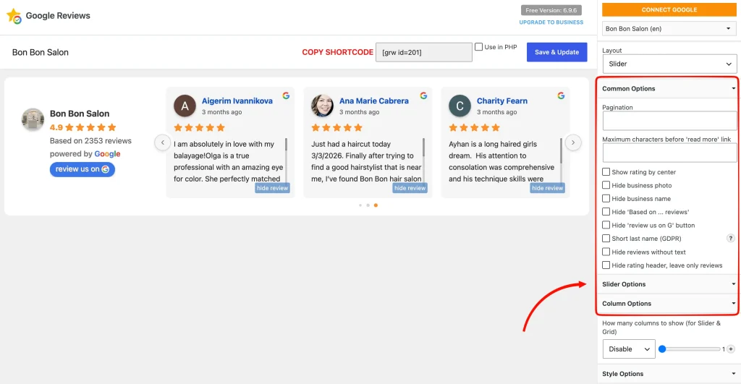
Task: Click the columns count slider handle
Action: (x=662, y=349)
